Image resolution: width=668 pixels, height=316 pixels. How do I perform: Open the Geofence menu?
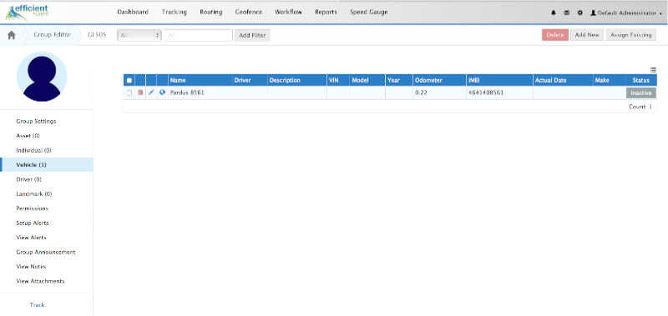249,12
